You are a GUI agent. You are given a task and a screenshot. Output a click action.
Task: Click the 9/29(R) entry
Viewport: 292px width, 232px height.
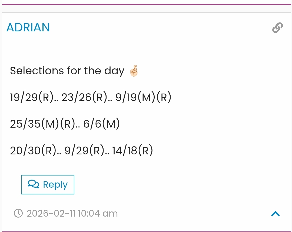(85, 150)
